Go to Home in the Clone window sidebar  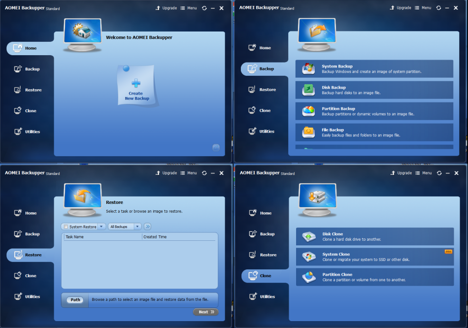tap(261, 213)
